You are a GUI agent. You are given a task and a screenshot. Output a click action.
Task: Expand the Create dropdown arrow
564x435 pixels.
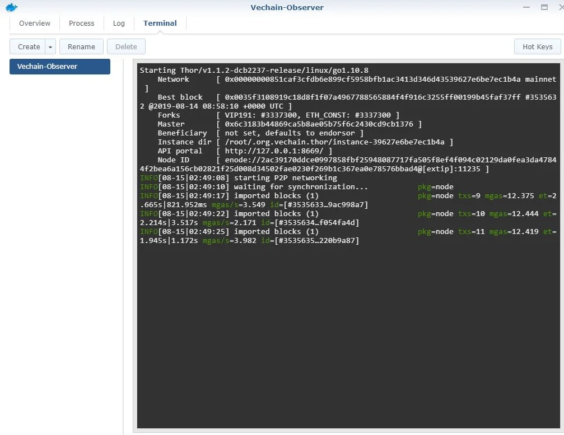pyautogui.click(x=50, y=47)
